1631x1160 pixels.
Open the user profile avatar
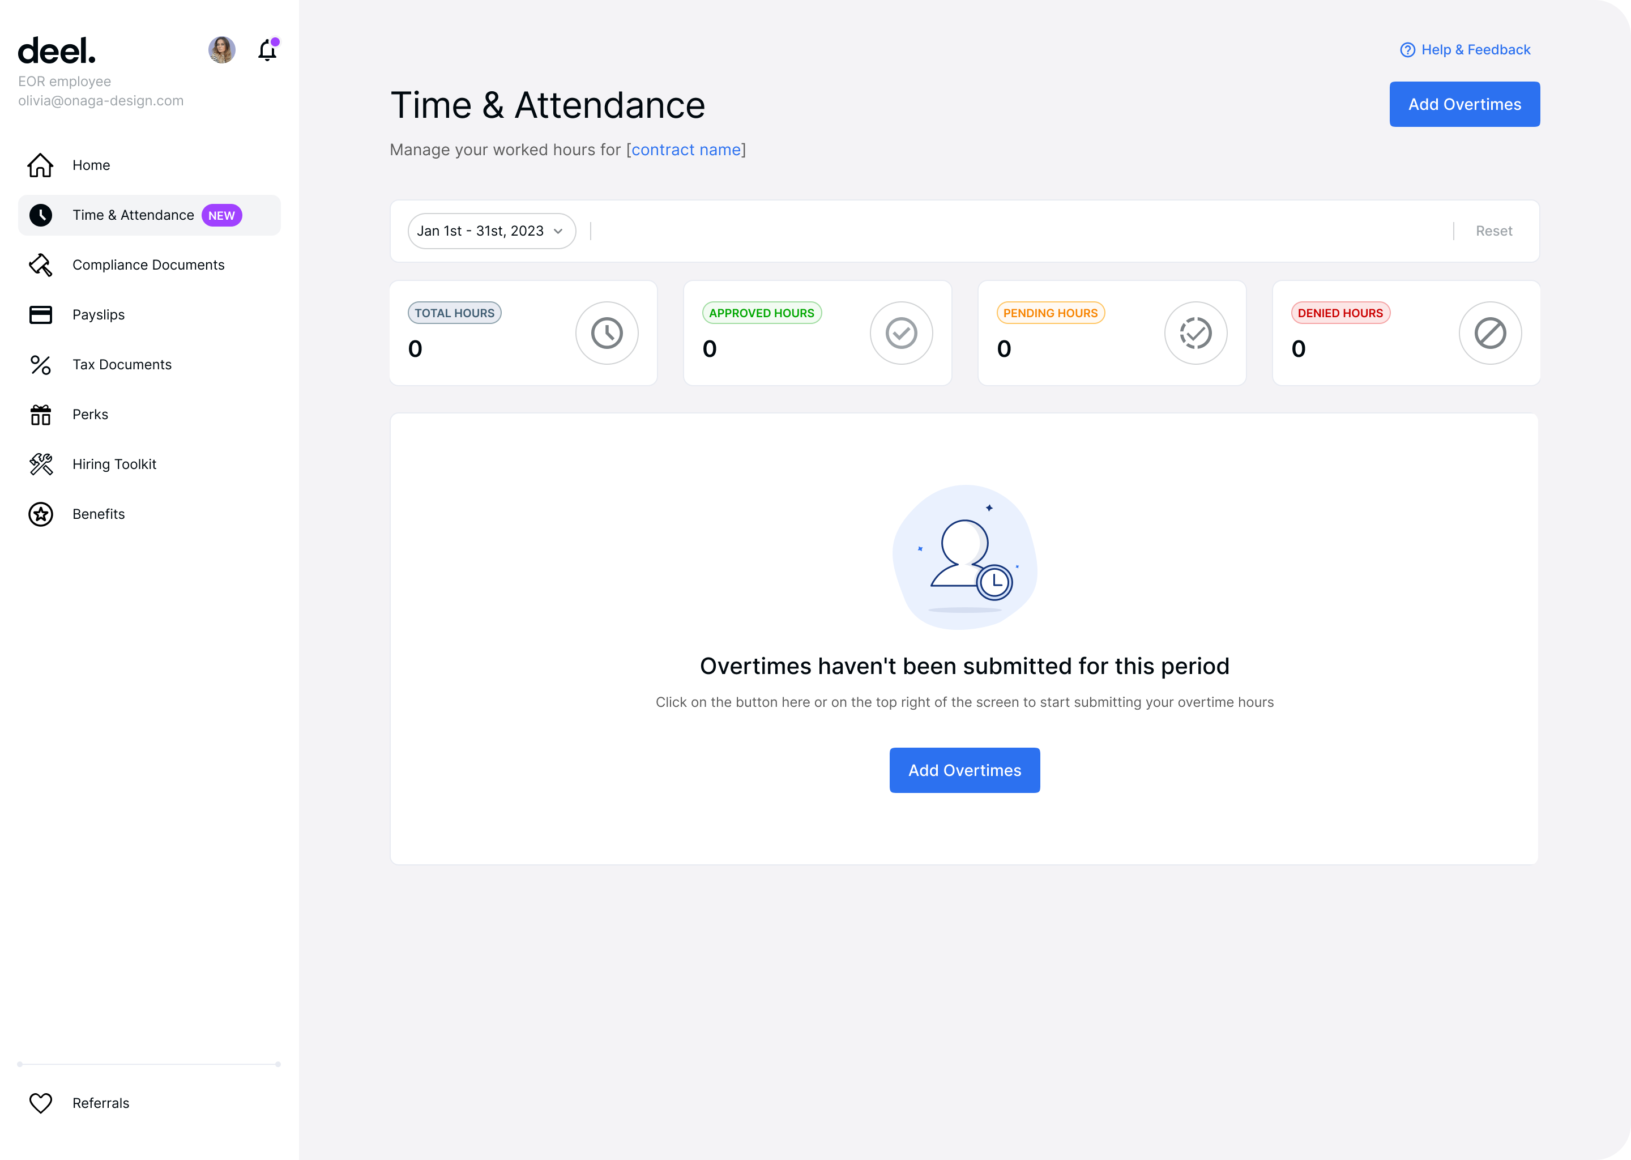pos(221,50)
